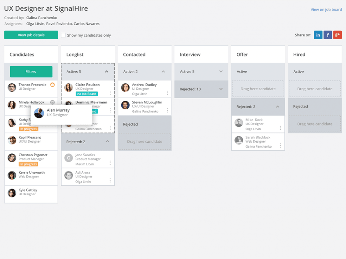Open options menu for Mike Kock
This screenshot has width=346, height=259.
point(280,128)
